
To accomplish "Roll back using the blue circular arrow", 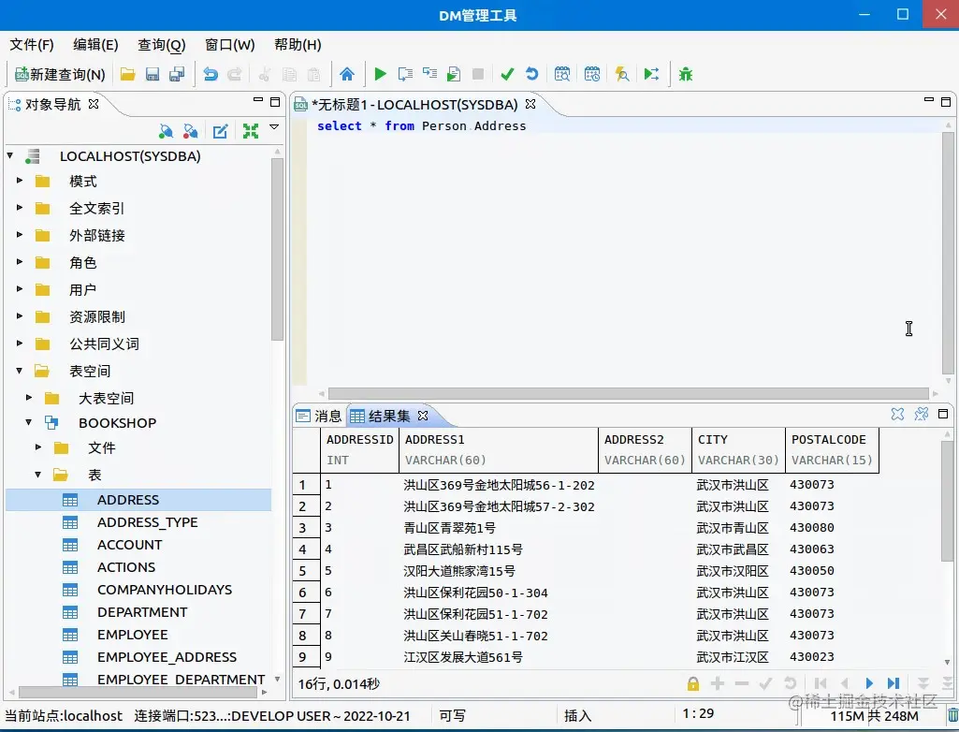I will pos(532,75).
